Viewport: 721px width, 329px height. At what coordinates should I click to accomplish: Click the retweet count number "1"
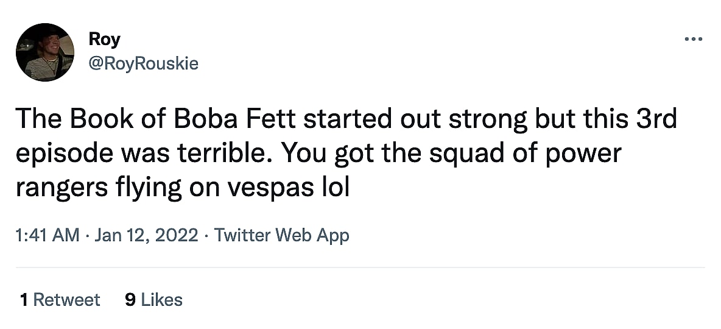(24, 300)
